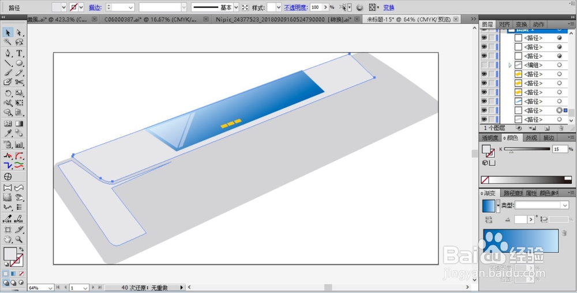Viewport: 577px width, 293px height.
Task: Hide the blue-line <路径> layer
Action: [484, 101]
